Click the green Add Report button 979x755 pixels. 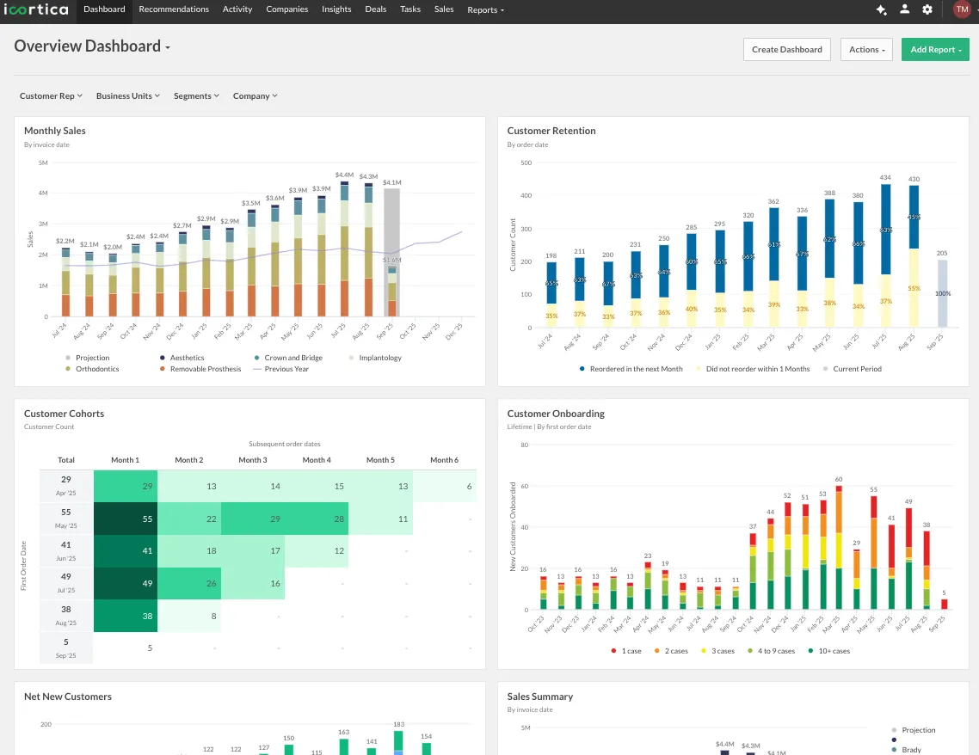(x=935, y=49)
